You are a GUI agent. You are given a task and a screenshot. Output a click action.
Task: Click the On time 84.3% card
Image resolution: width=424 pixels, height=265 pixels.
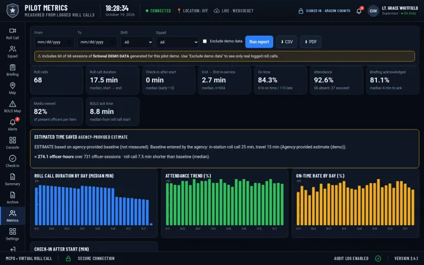(280, 80)
